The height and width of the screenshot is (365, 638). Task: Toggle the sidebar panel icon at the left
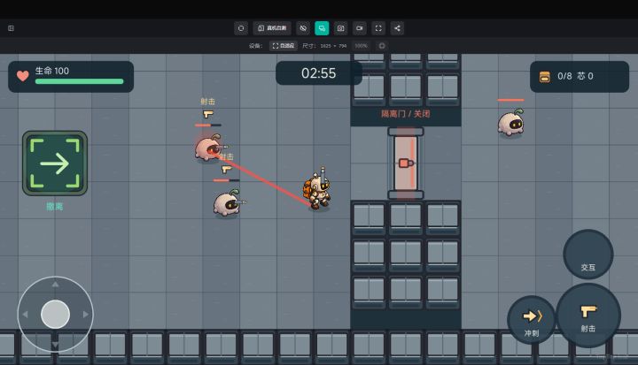click(x=11, y=28)
